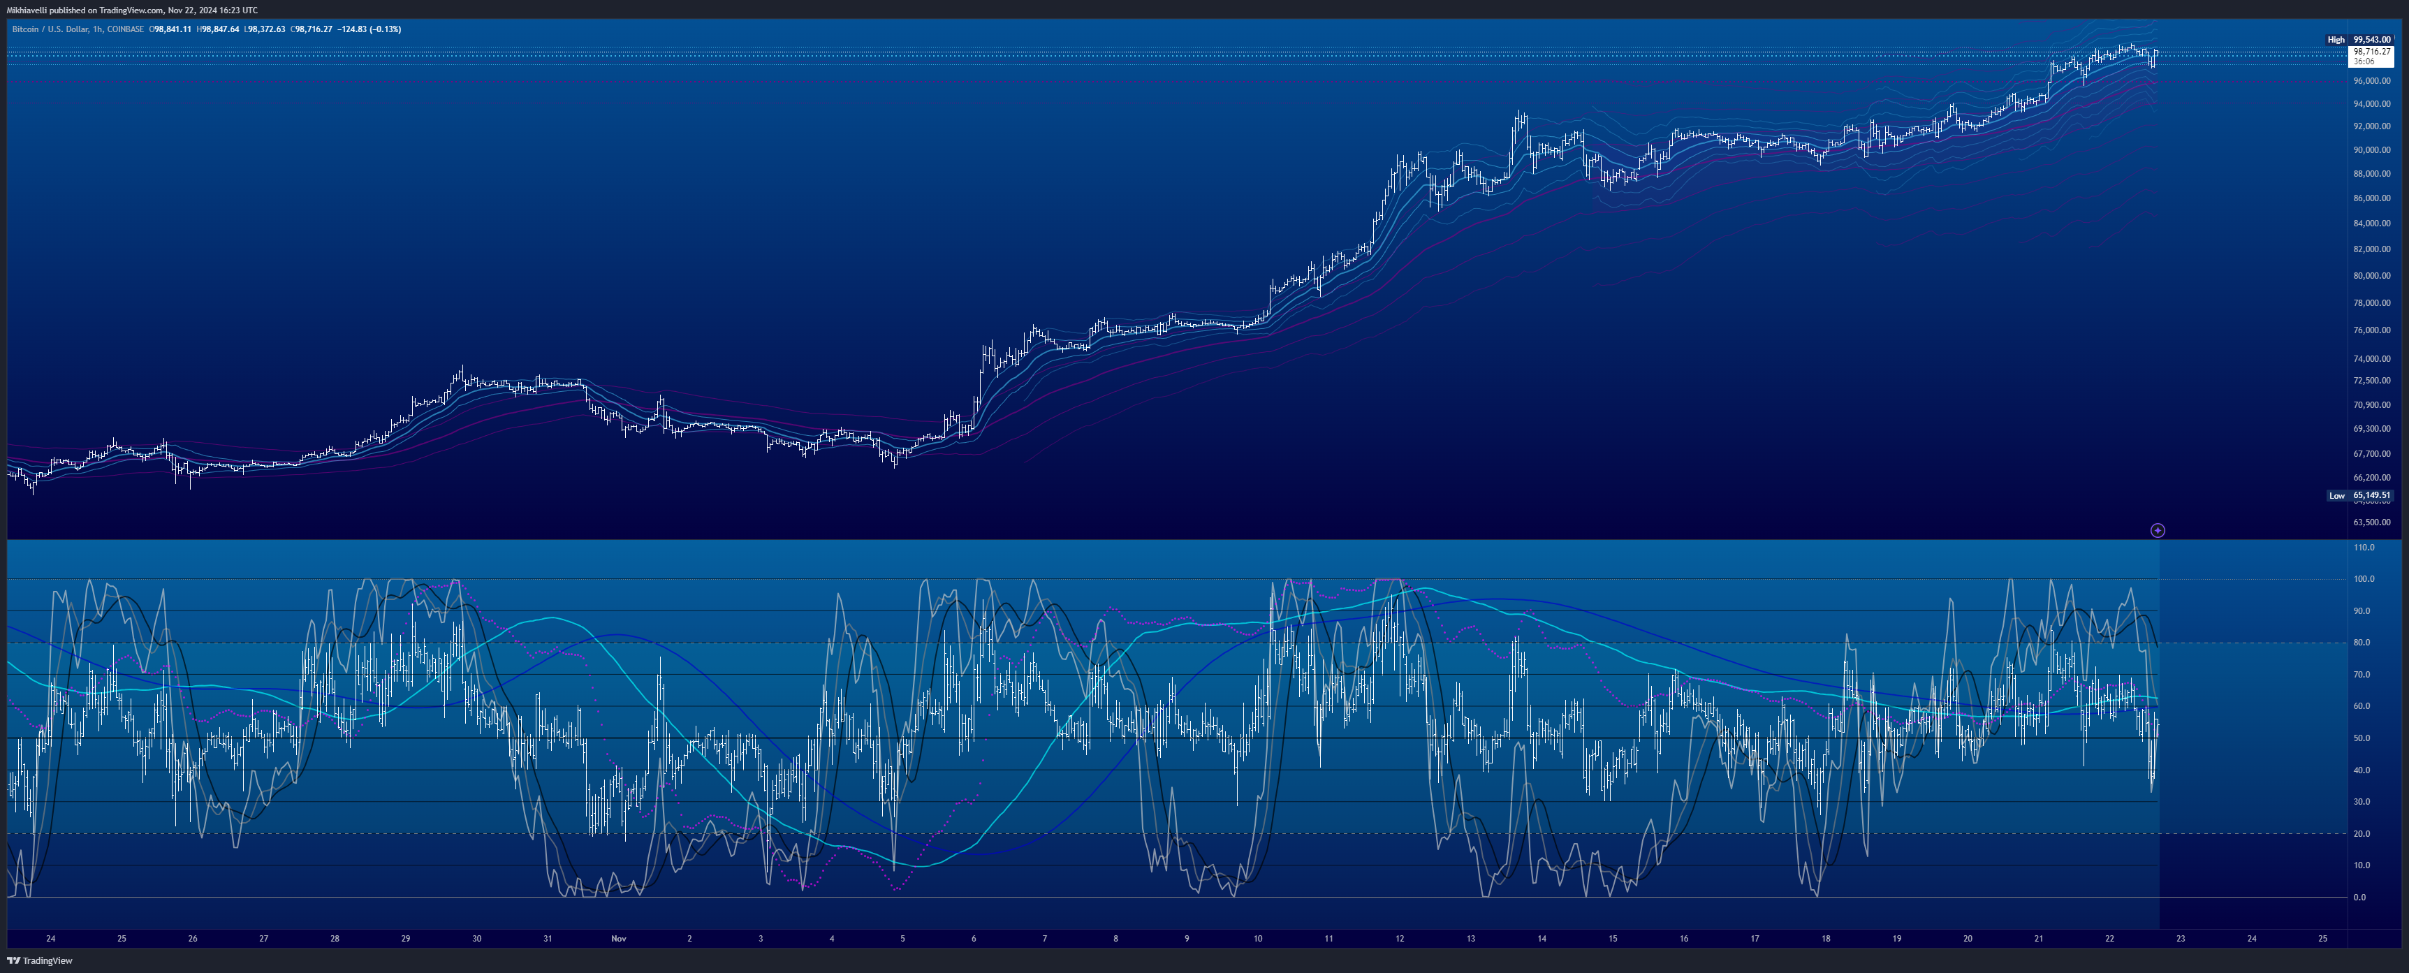Click the current price label with 36:06 countdown
This screenshot has height=973, width=2409.
[2371, 56]
